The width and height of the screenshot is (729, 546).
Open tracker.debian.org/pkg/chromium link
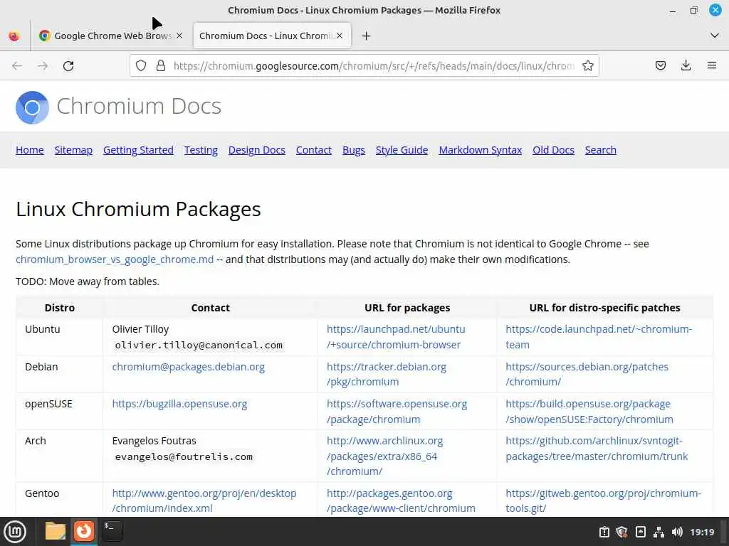tap(387, 374)
